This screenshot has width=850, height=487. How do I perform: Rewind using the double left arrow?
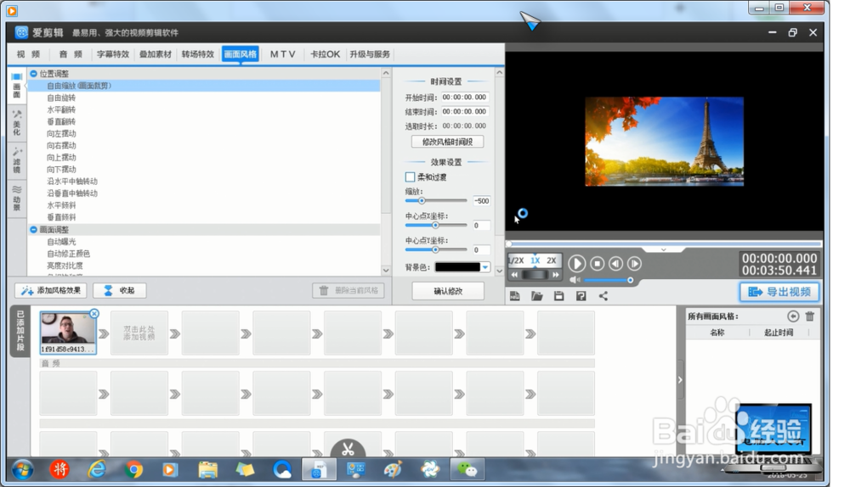(514, 275)
